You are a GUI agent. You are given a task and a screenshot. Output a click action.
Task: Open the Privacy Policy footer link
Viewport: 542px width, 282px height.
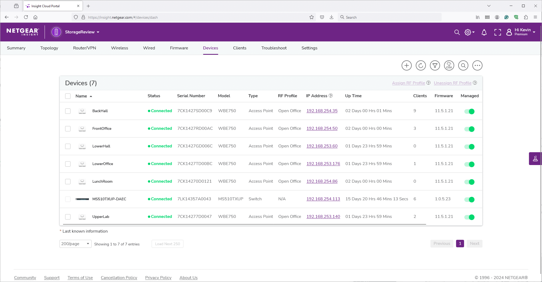point(158,278)
